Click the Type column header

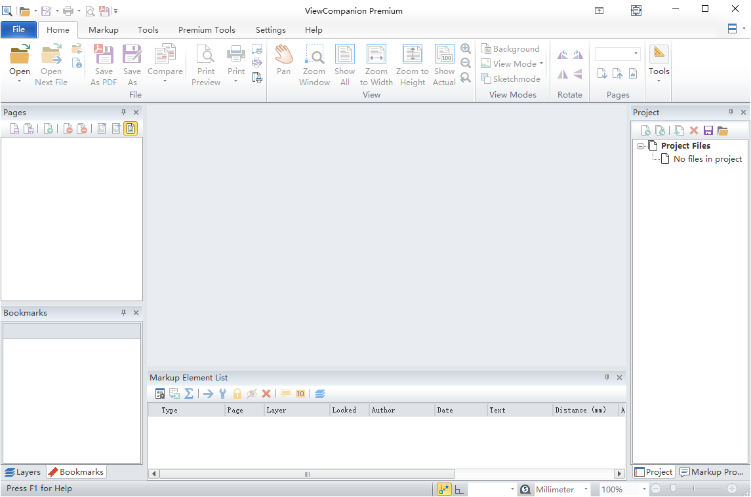point(186,410)
